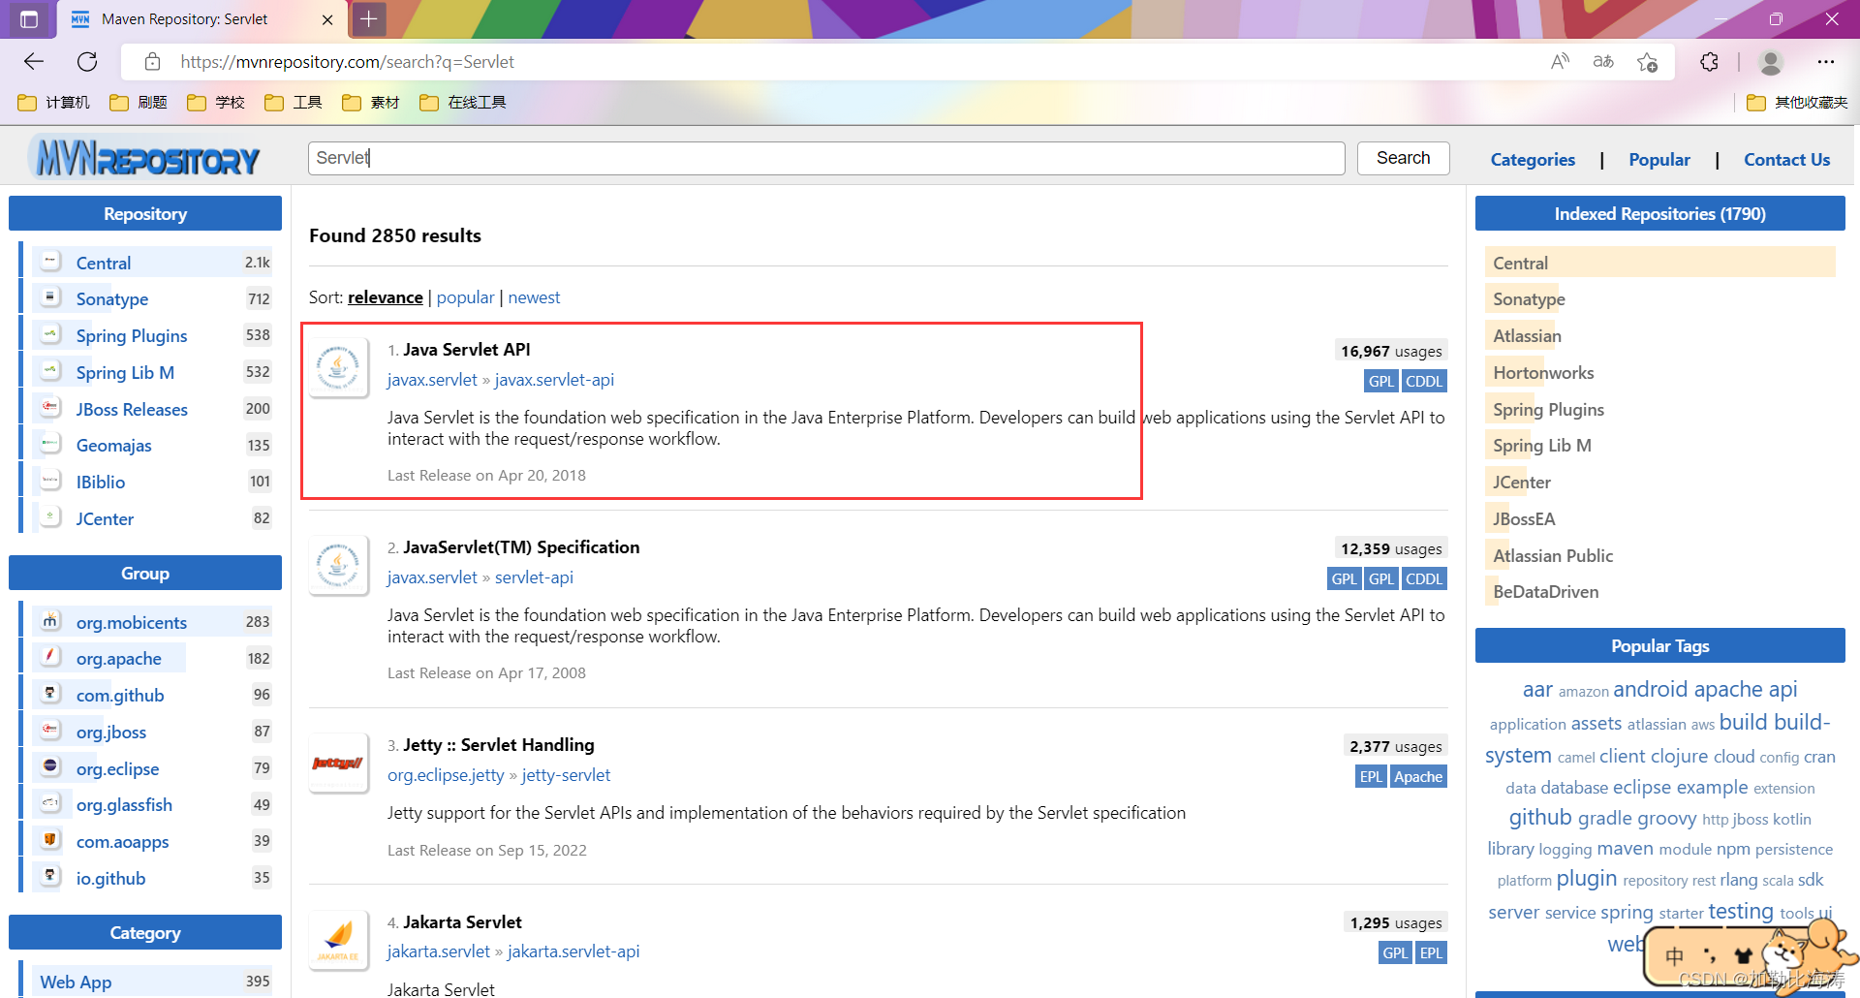1860x998 pixels.
Task: Go back with the browser back arrow
Action: (34, 62)
